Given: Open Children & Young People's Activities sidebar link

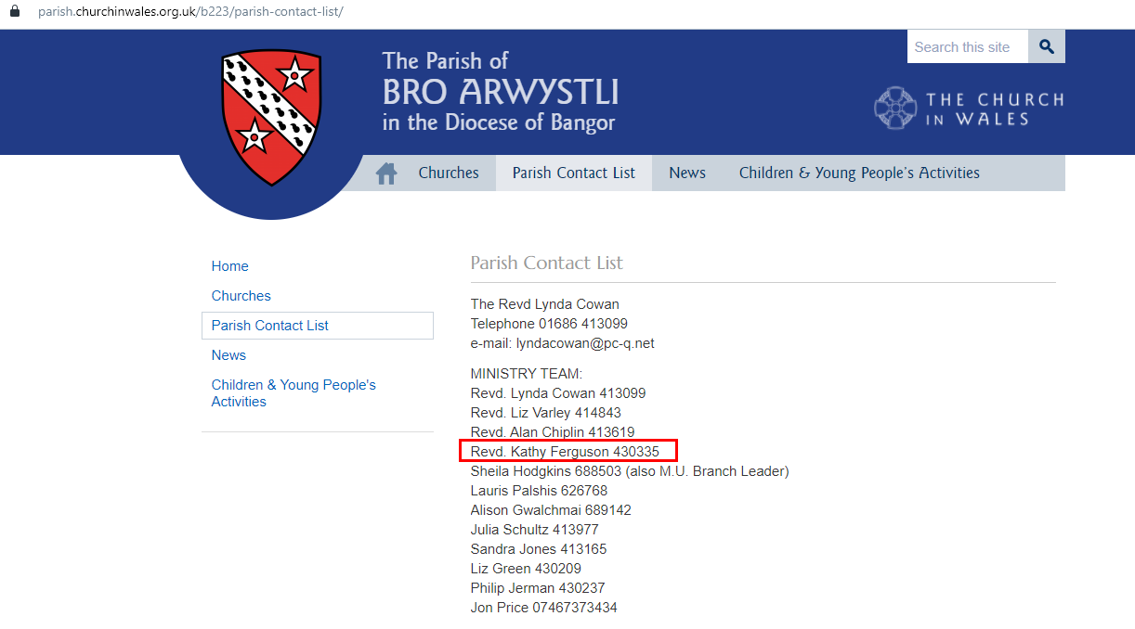Looking at the screenshot, I should 294,393.
